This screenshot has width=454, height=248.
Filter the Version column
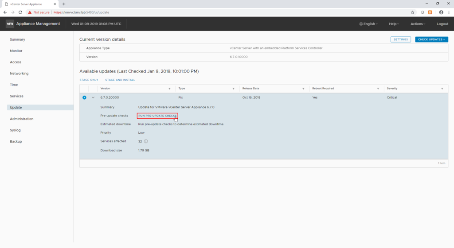point(169,89)
